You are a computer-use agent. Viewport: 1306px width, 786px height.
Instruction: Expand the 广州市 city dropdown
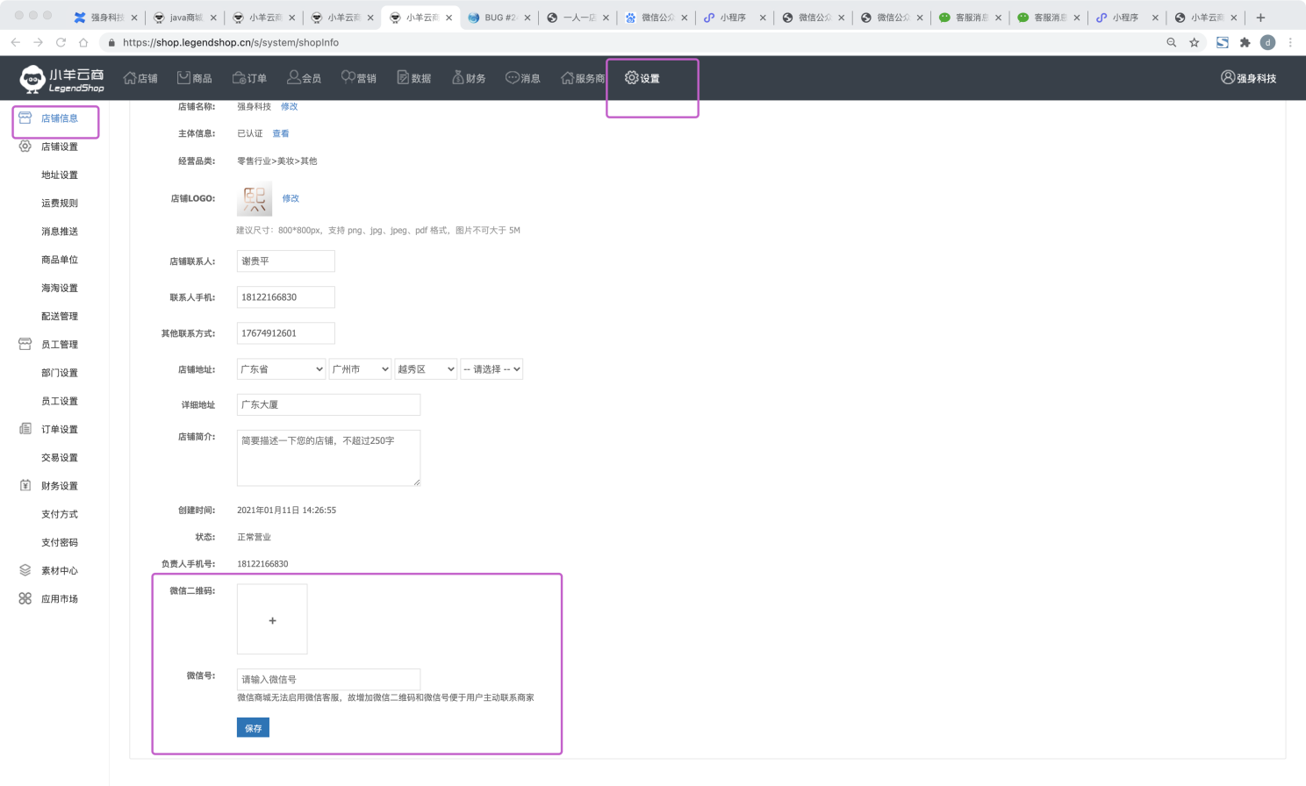pyautogui.click(x=360, y=369)
